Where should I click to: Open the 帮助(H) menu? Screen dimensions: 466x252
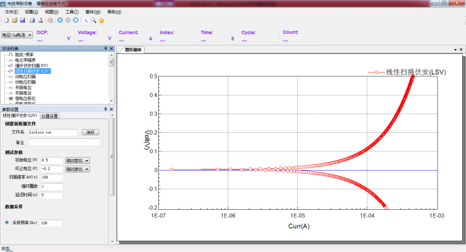pos(114,12)
